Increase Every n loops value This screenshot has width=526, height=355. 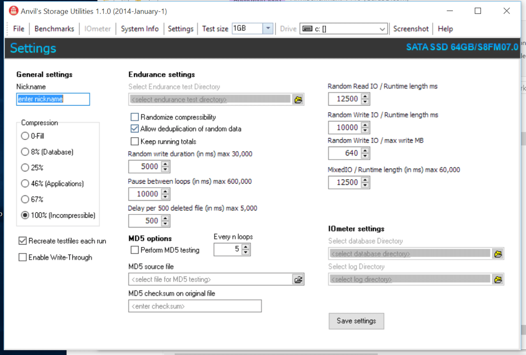coord(246,247)
